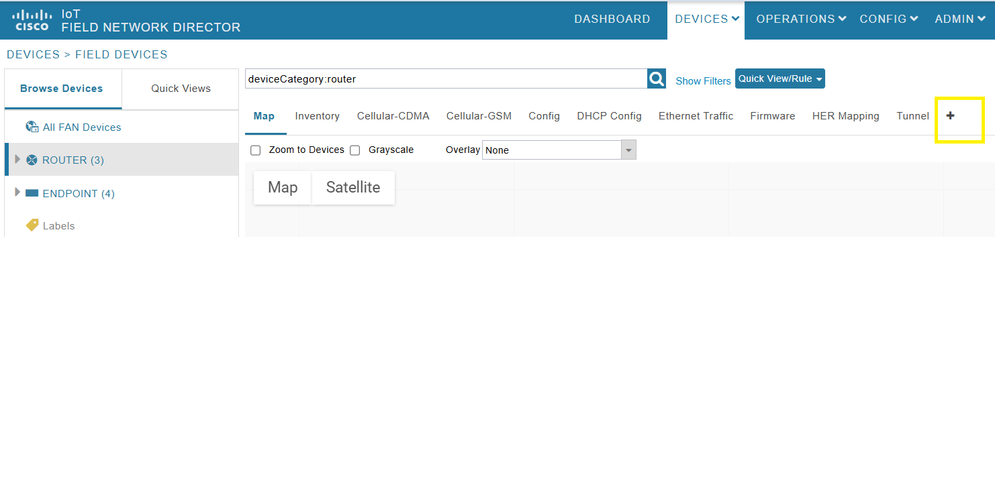Open the DEVICES menu
995x485 pixels.
[706, 19]
